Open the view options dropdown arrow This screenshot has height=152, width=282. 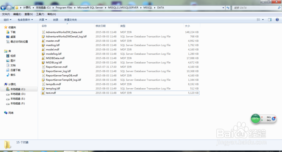tap(263, 20)
